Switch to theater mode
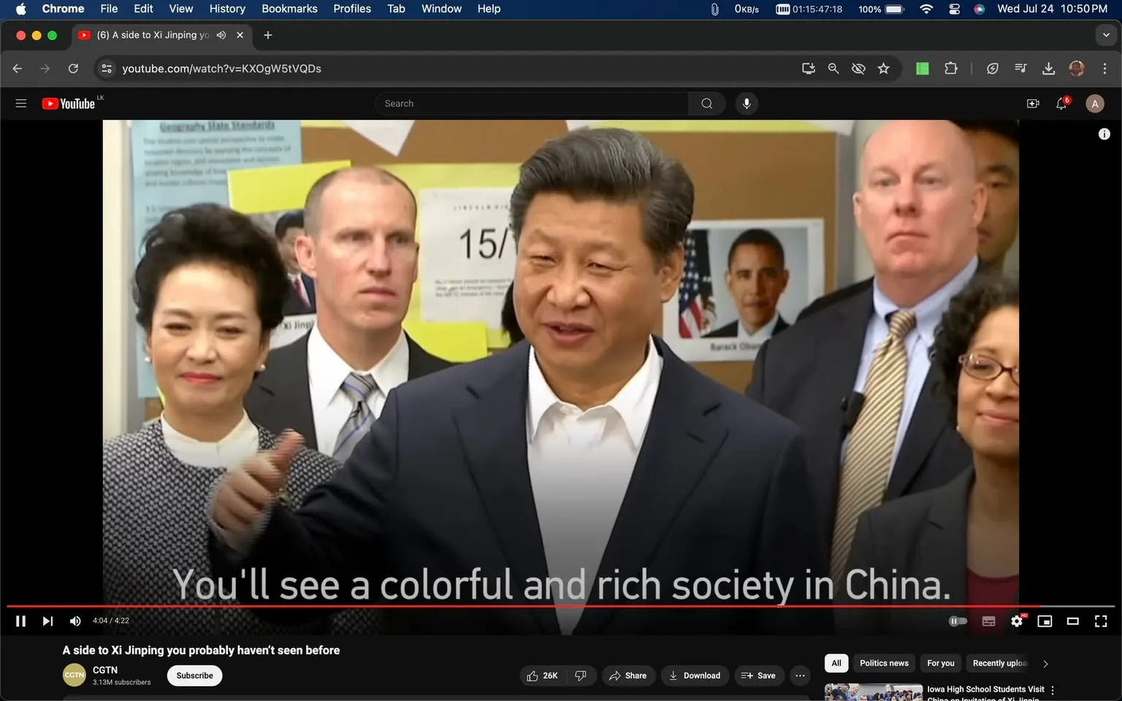 point(1072,621)
